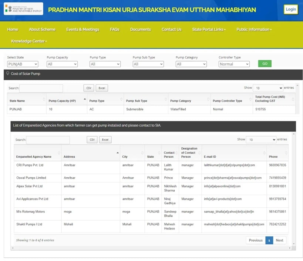The height and width of the screenshot is (261, 303).
Task: Click the agencies horizontal scrollbar
Action: tap(151, 248)
